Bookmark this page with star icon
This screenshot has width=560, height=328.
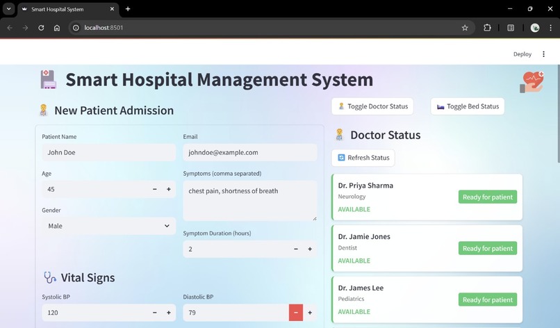pyautogui.click(x=465, y=28)
